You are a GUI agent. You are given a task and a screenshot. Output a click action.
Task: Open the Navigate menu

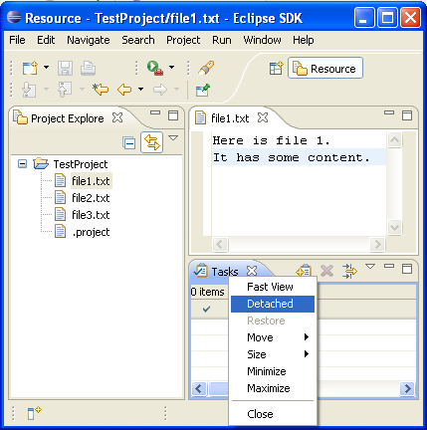pyautogui.click(x=89, y=40)
